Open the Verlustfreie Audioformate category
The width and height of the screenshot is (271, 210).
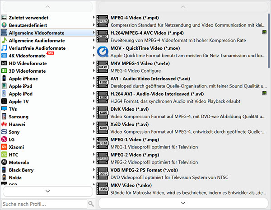(48, 48)
